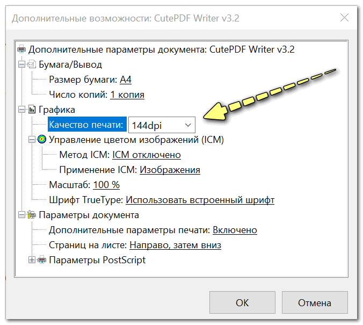Click the ICM color wheel icon
The height and width of the screenshot is (325, 363).
point(42,139)
